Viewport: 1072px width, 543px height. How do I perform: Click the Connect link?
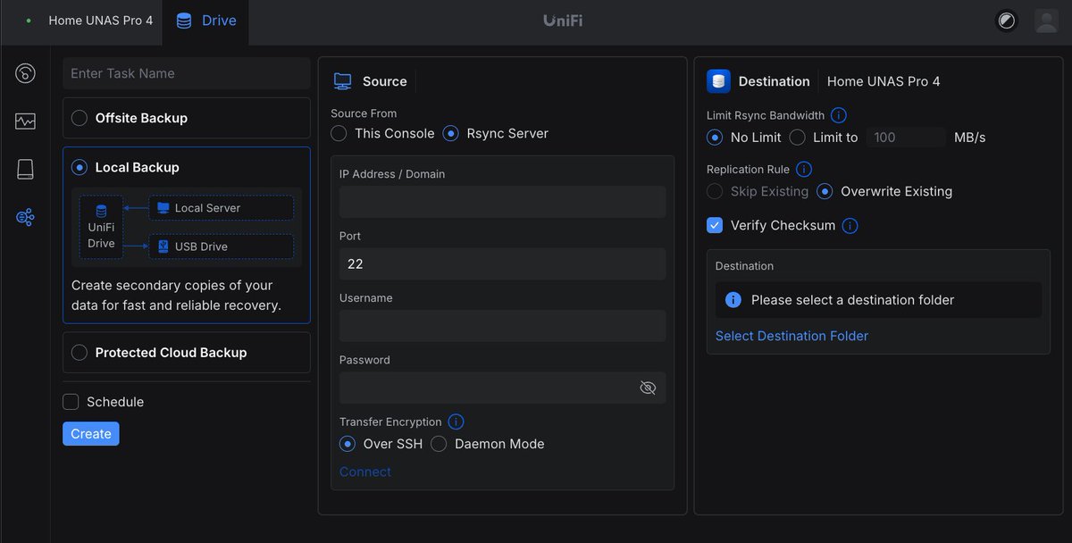click(x=365, y=472)
